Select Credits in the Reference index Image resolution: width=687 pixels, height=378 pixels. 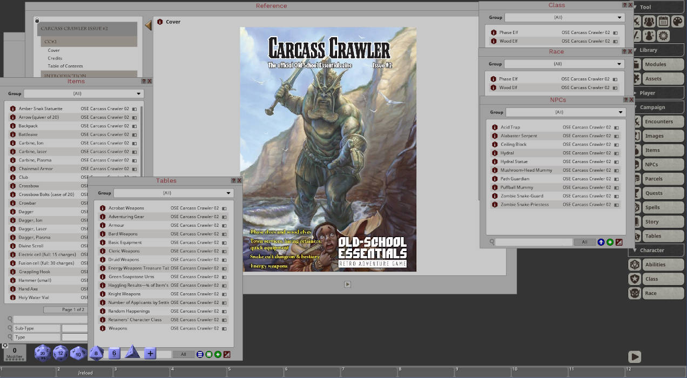[55, 58]
